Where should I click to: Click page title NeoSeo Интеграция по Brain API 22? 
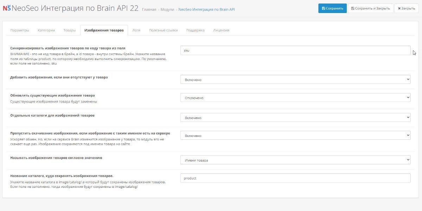click(x=75, y=8)
